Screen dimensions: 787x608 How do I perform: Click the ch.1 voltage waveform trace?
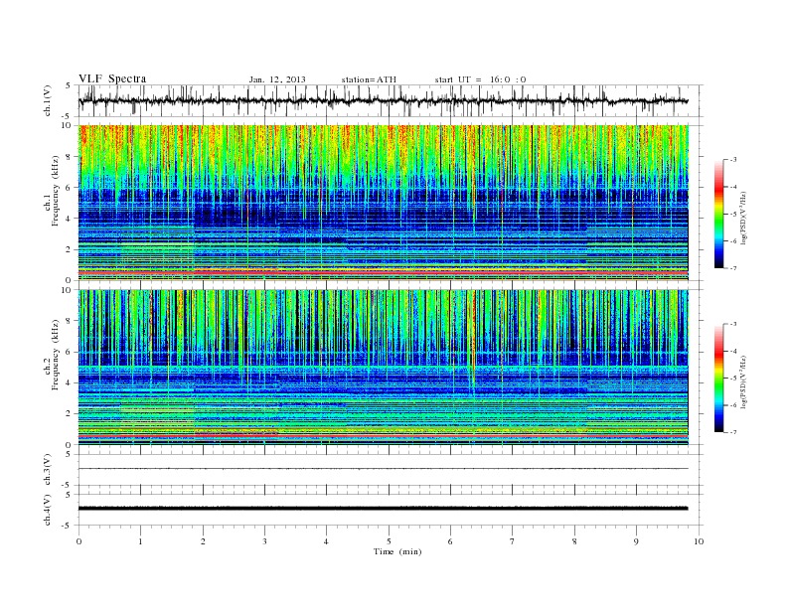pyautogui.click(x=383, y=100)
